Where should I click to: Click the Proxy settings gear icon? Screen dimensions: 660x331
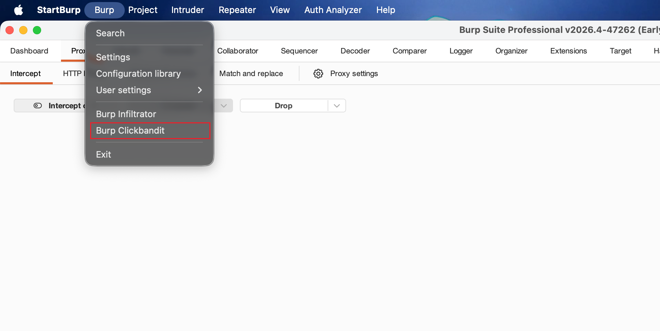tap(318, 74)
